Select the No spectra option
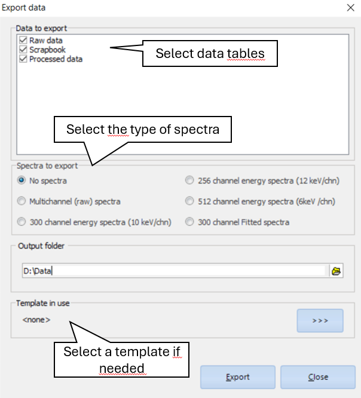The width and height of the screenshot is (361, 398). 22,180
